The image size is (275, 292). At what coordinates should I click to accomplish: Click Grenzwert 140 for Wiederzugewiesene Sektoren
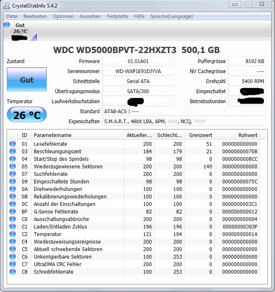pyautogui.click(x=208, y=166)
